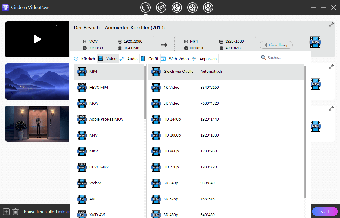Screen dimensions: 340x218
Task: Open the Convert module icon in top toolbar
Action: [145, 8]
